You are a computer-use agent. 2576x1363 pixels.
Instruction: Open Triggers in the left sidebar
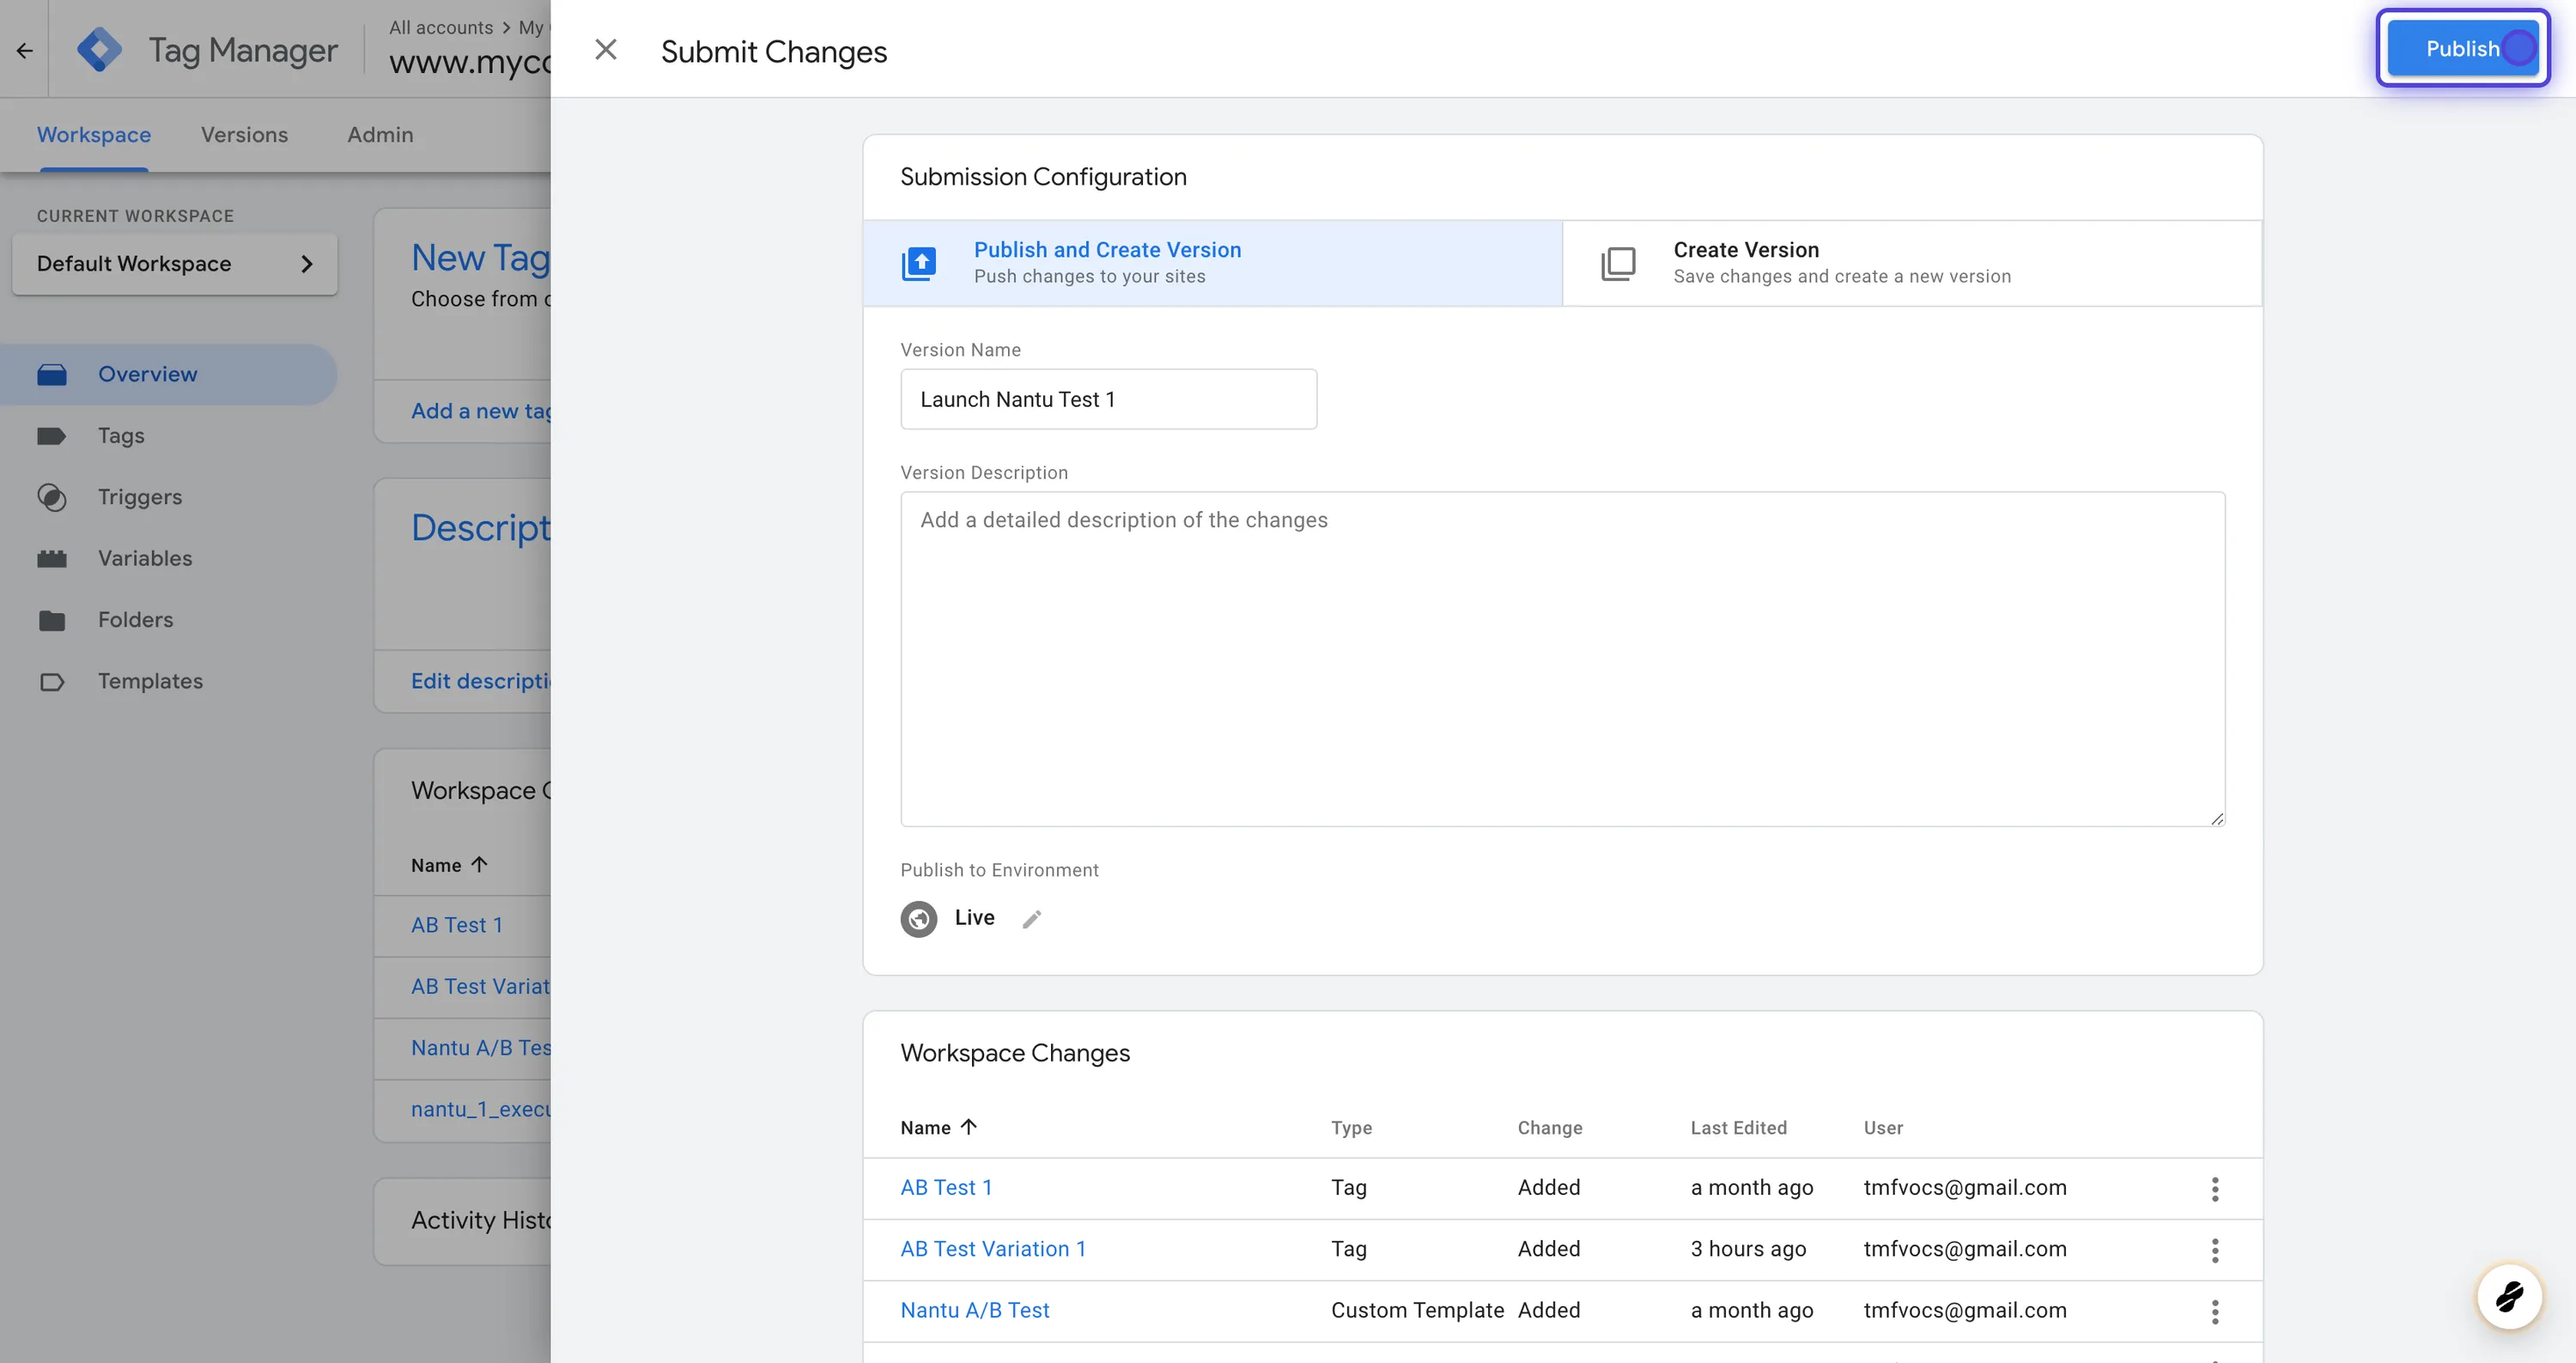pyautogui.click(x=140, y=497)
